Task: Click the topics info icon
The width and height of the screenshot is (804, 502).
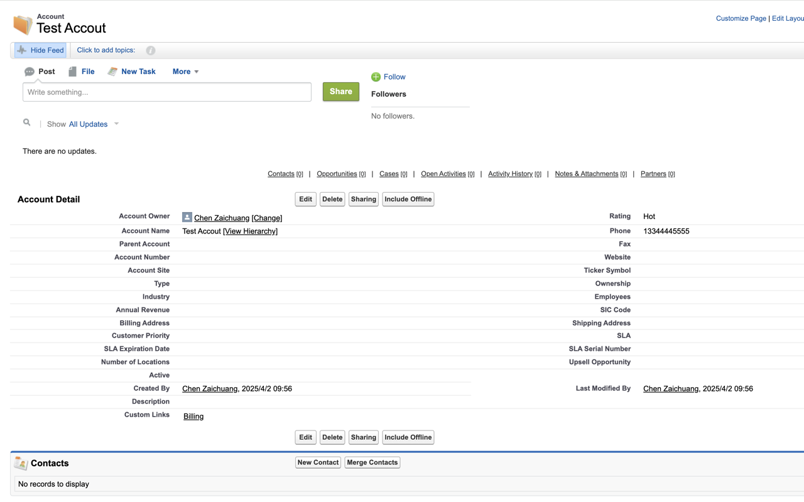Action: (149, 50)
